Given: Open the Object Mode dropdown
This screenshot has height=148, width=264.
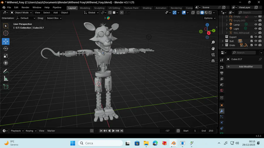Looking at the screenshot, I should click(21, 13).
